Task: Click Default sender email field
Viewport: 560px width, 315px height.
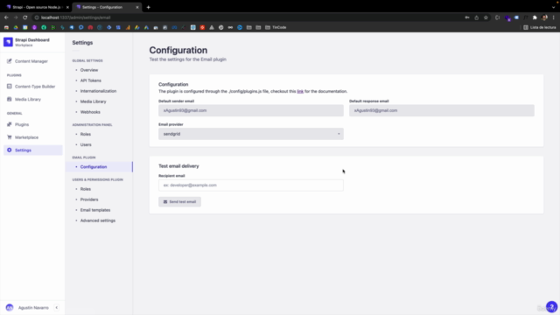Action: [251, 111]
